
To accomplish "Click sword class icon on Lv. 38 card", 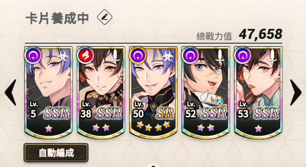I will point(115,56).
